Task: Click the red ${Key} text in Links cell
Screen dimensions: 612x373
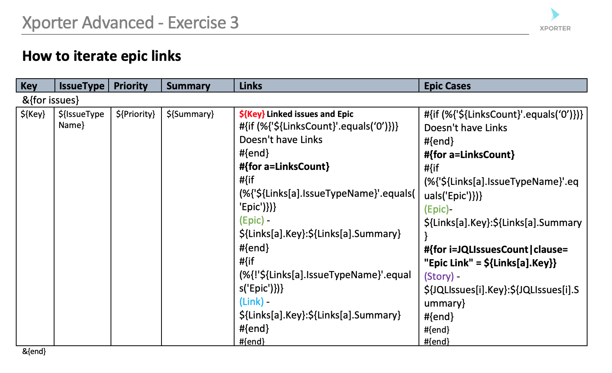Action: (x=252, y=114)
